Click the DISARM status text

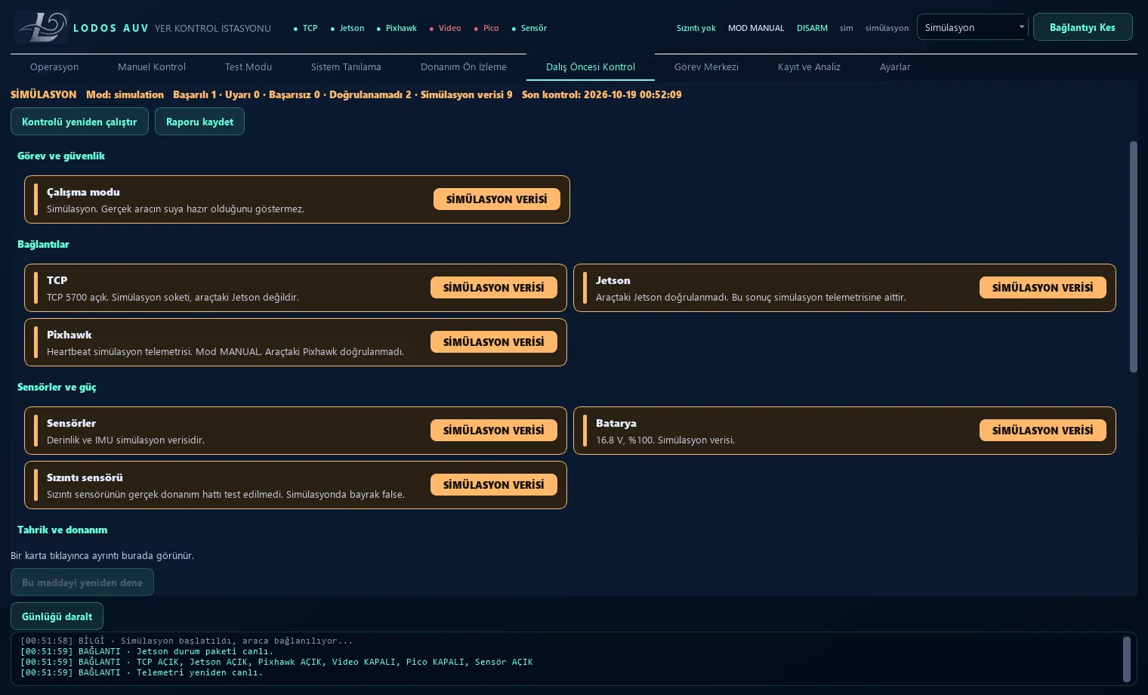point(812,28)
